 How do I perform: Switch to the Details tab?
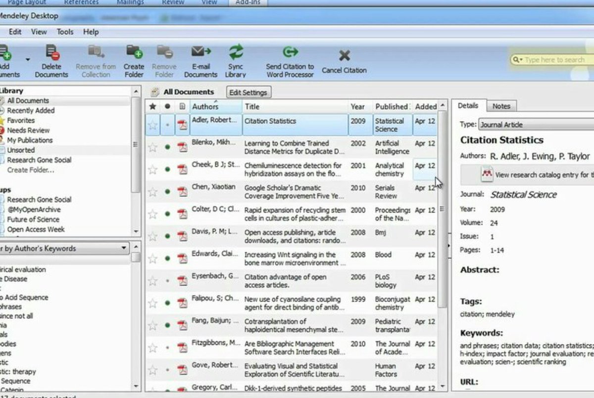(x=468, y=105)
